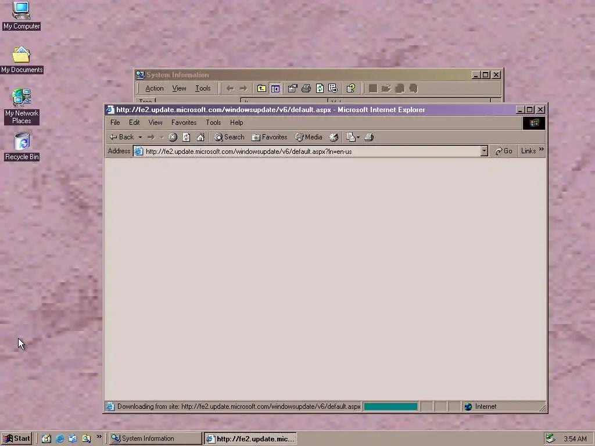Open the Back history dropdown arrow
Image resolution: width=595 pixels, height=446 pixels.
[140, 137]
